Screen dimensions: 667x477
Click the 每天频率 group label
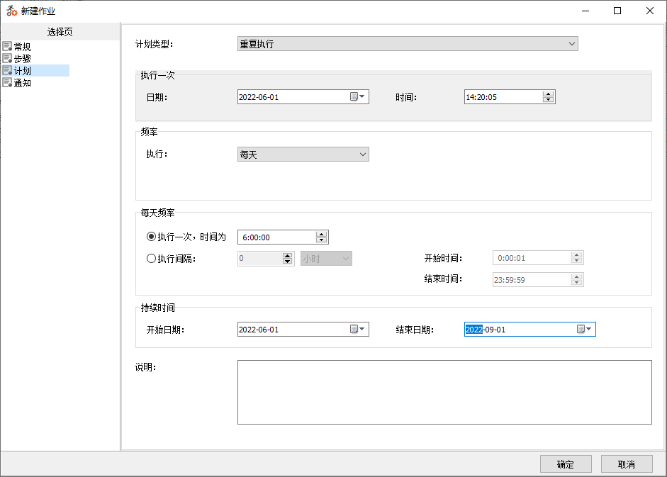(158, 213)
